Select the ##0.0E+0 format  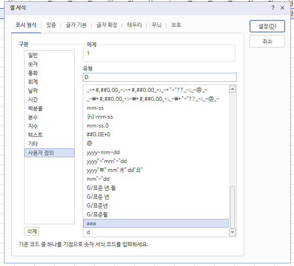click(x=156, y=135)
